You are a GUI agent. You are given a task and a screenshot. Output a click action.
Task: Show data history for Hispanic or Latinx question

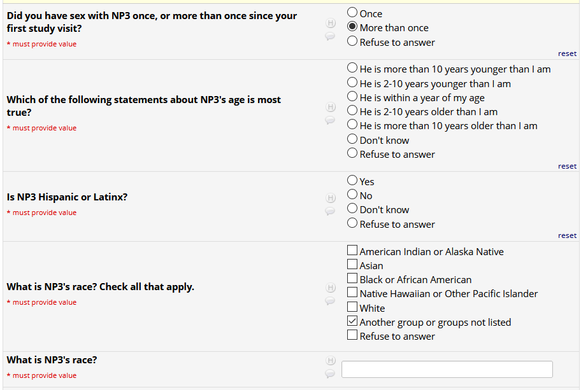point(331,198)
